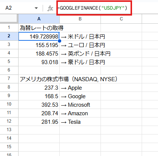Click cell with 為替レートの取得
Screen dimensions: 158x156
39,28
